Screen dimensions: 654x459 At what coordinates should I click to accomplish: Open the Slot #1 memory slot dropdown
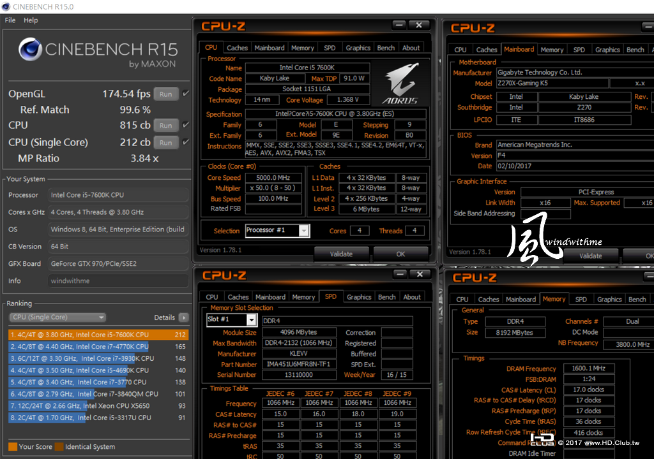[x=231, y=319]
